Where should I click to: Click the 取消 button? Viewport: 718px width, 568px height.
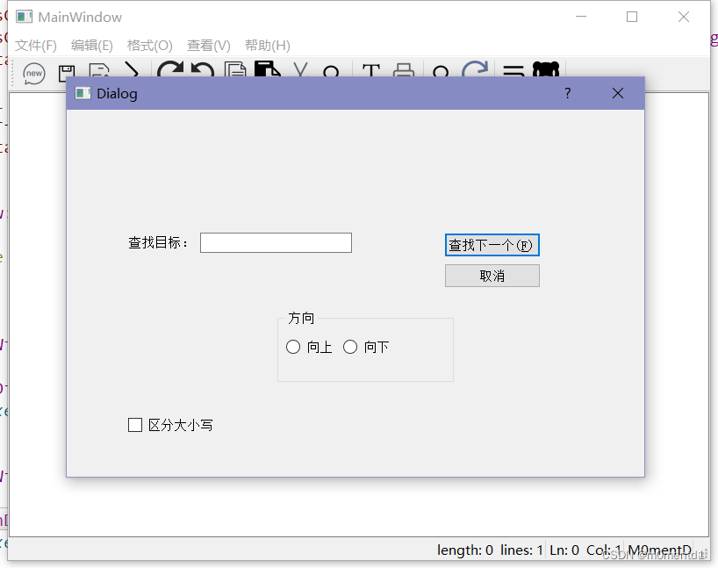pos(492,275)
